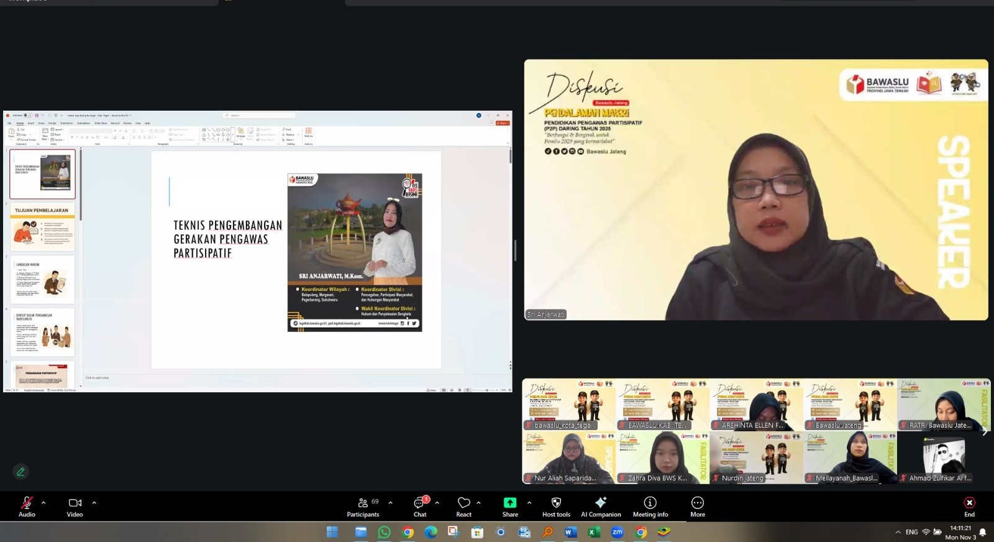Open Host tools in the Zoom toolbar
The width and height of the screenshot is (994, 542).
[x=556, y=507]
